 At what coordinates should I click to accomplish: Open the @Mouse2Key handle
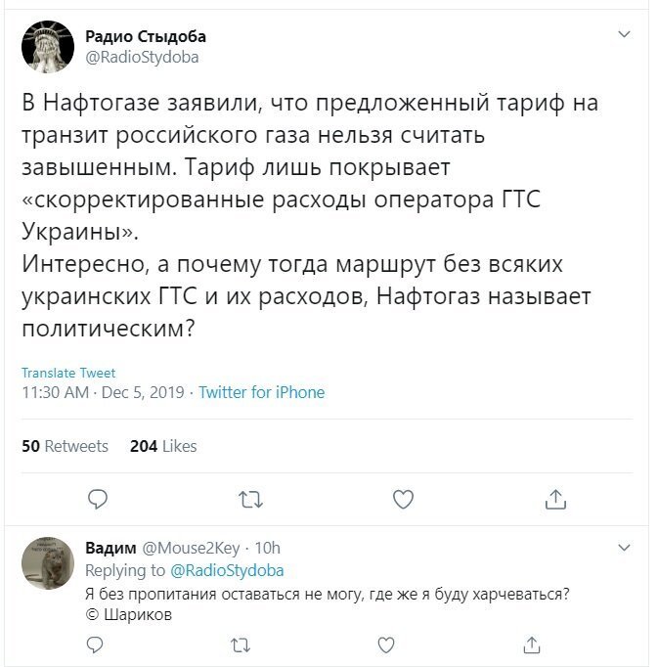(x=191, y=548)
